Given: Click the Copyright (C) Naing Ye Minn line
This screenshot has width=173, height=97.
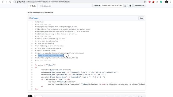Looking at the screenshot, I should click(x=56, y=27).
